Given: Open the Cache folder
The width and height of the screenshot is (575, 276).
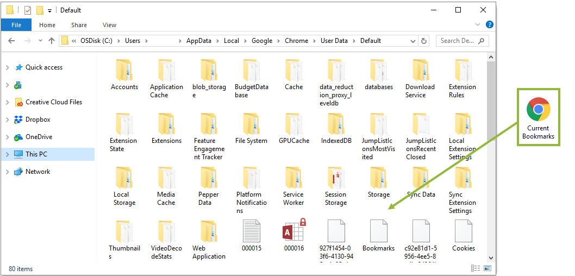Looking at the screenshot, I should click(293, 74).
